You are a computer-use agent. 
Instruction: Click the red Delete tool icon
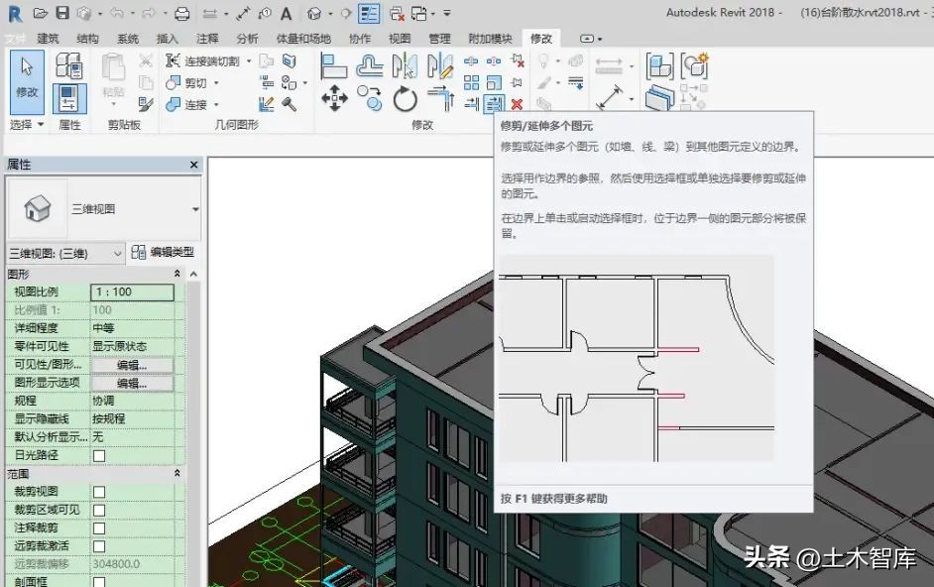click(x=519, y=104)
